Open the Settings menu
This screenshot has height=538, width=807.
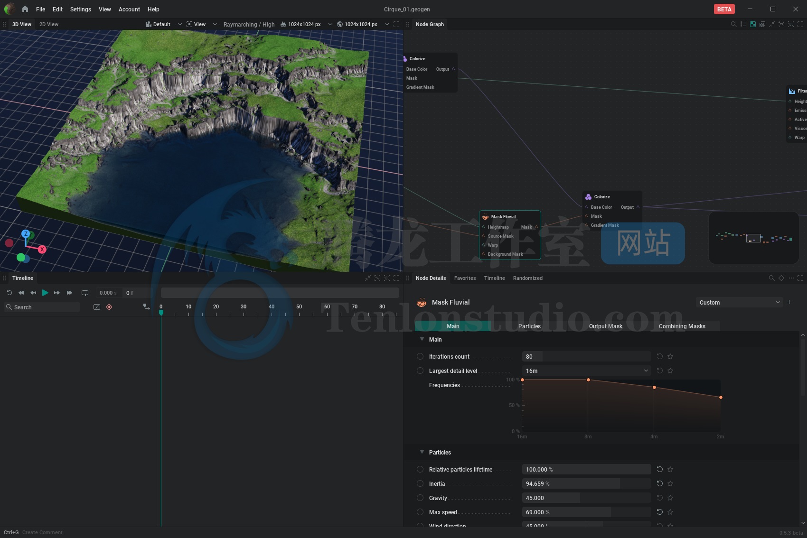tap(80, 9)
